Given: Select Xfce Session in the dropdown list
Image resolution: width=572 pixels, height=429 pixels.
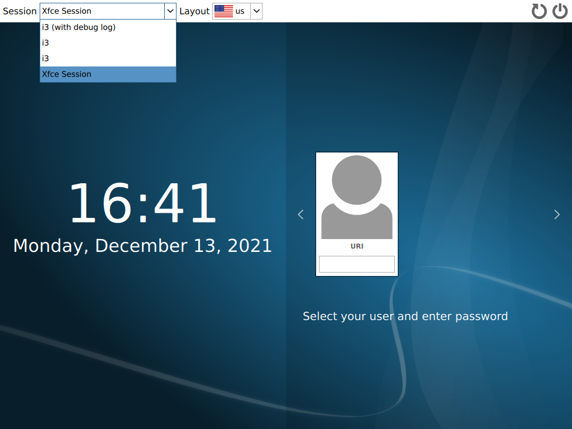Looking at the screenshot, I should click(108, 74).
